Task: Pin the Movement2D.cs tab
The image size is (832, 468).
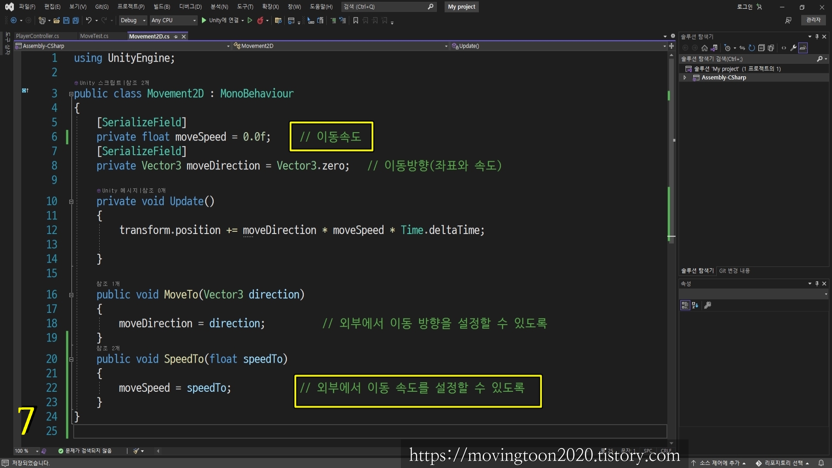Action: tap(176, 37)
